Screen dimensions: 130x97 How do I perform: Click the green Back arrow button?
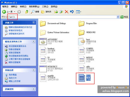(x=4, y=12)
